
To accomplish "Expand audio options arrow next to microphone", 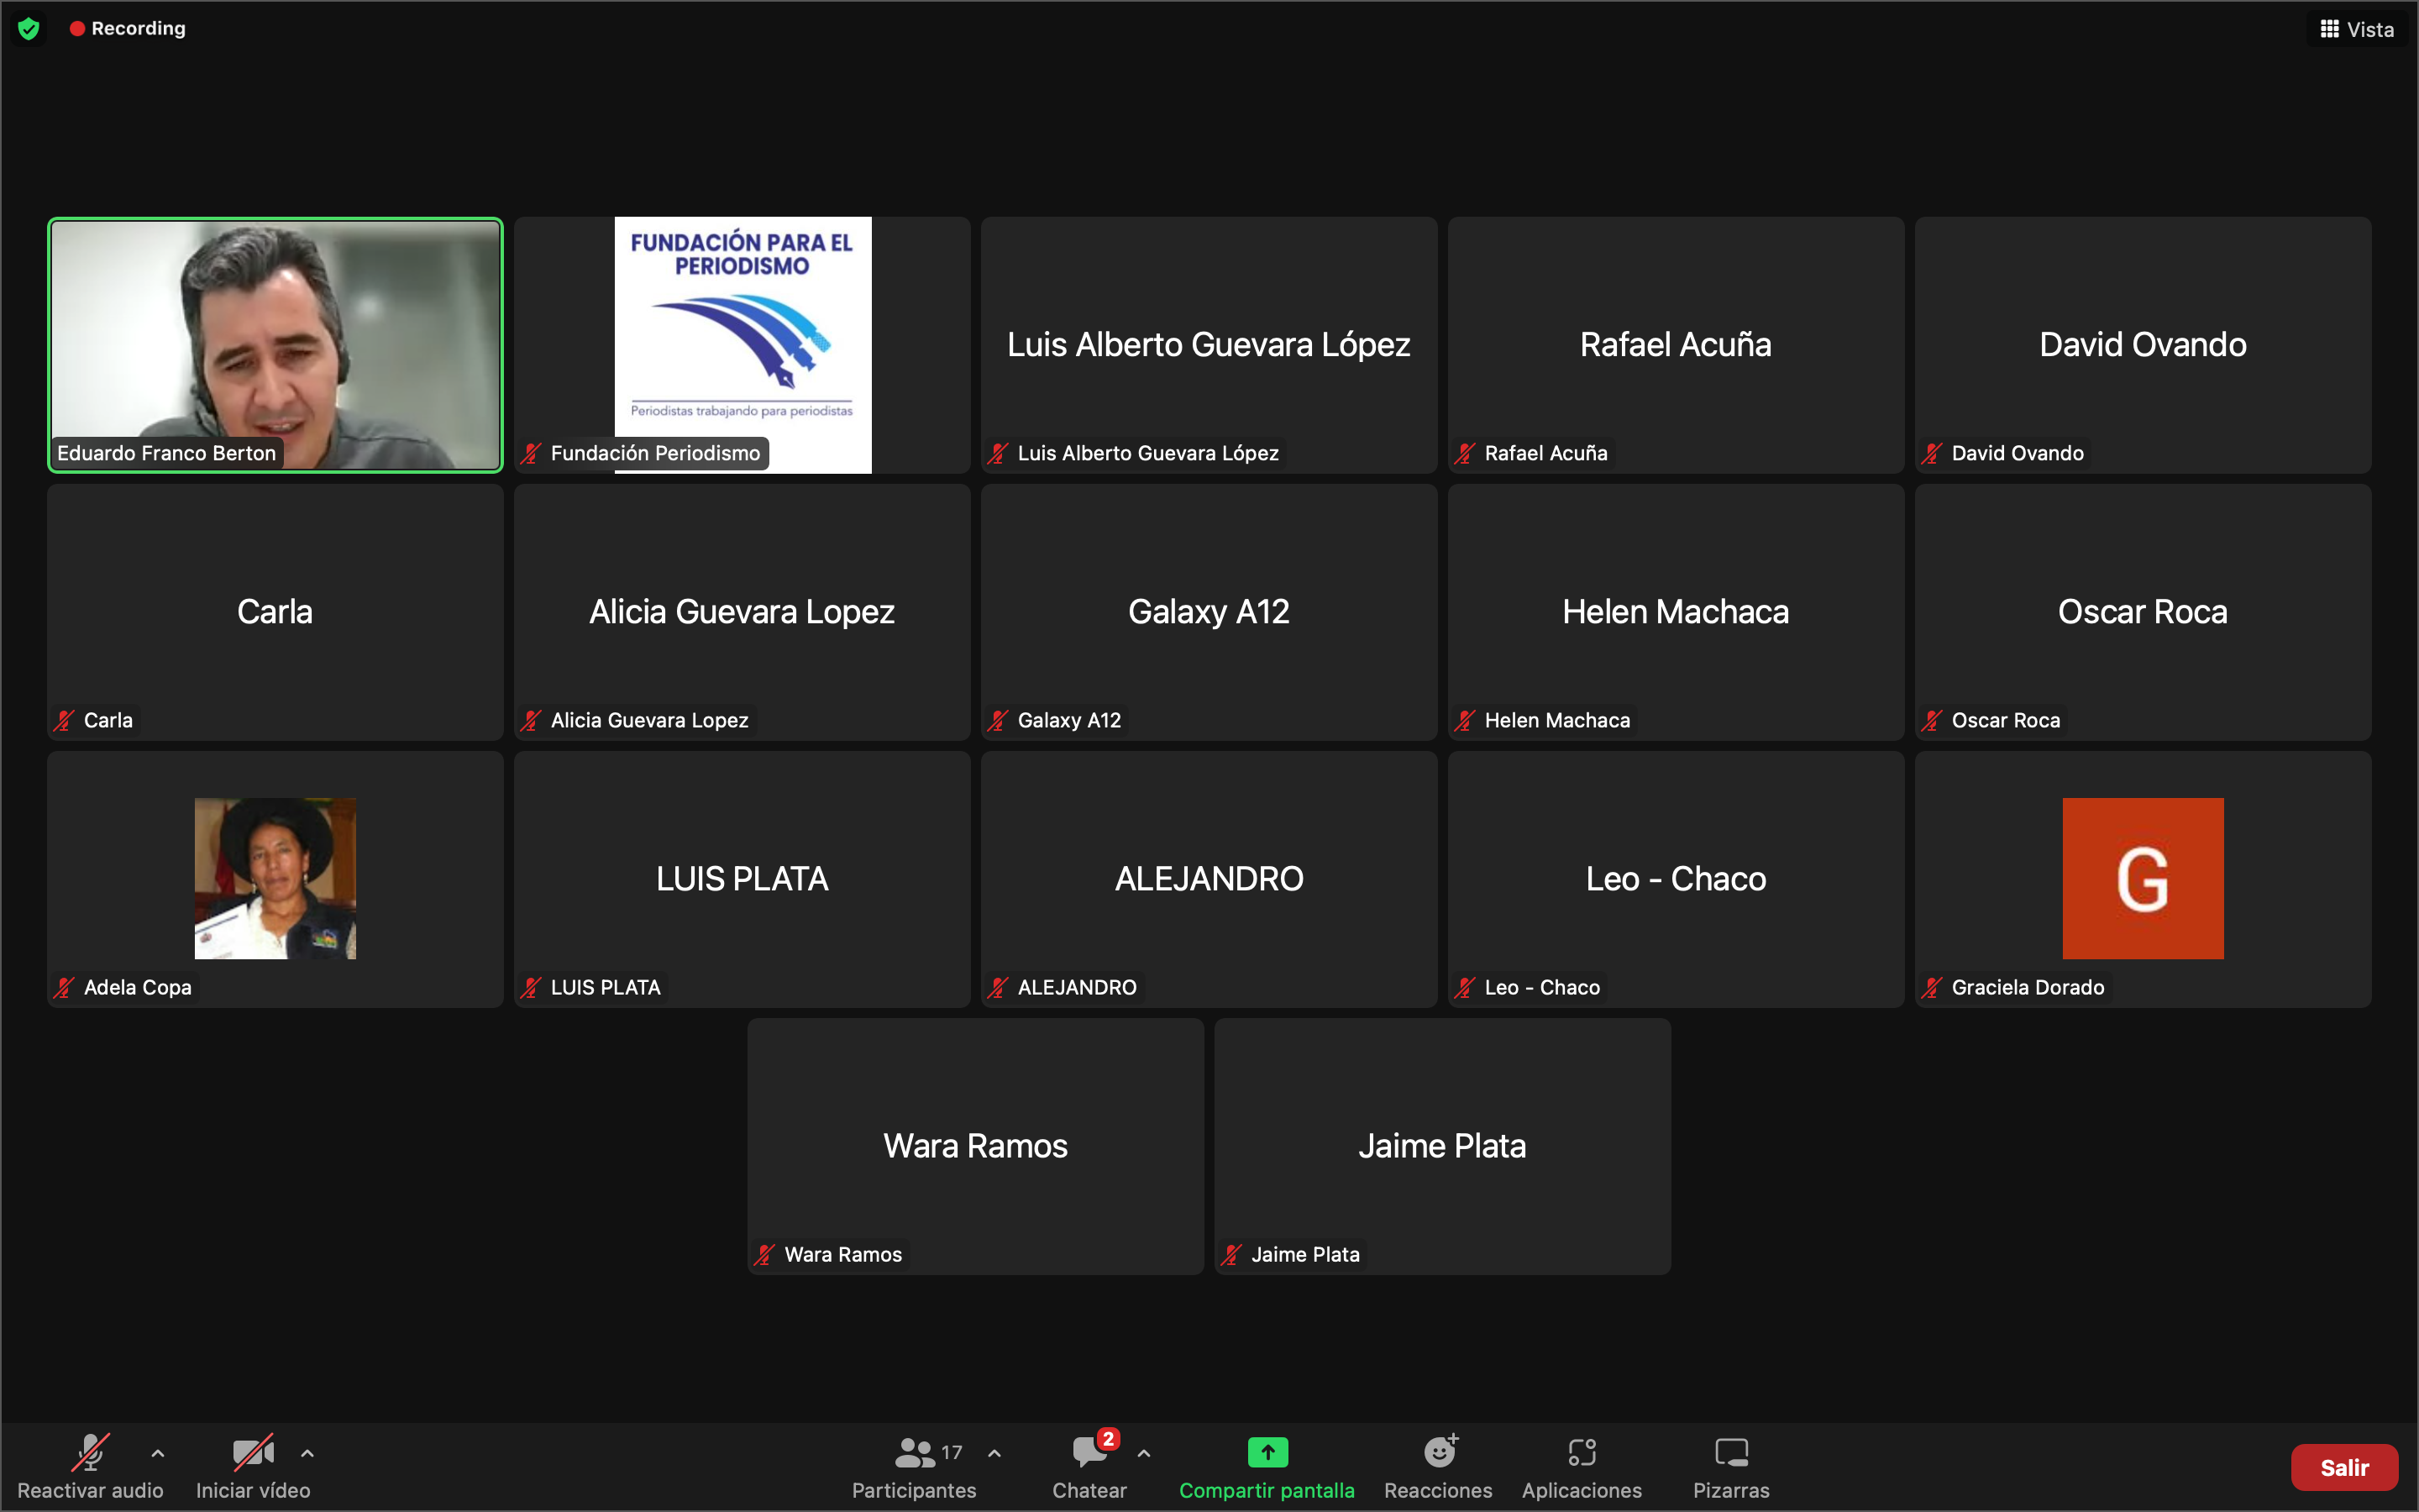I will (158, 1453).
